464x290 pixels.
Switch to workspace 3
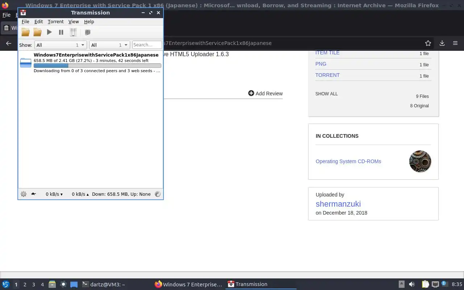pos(33,285)
